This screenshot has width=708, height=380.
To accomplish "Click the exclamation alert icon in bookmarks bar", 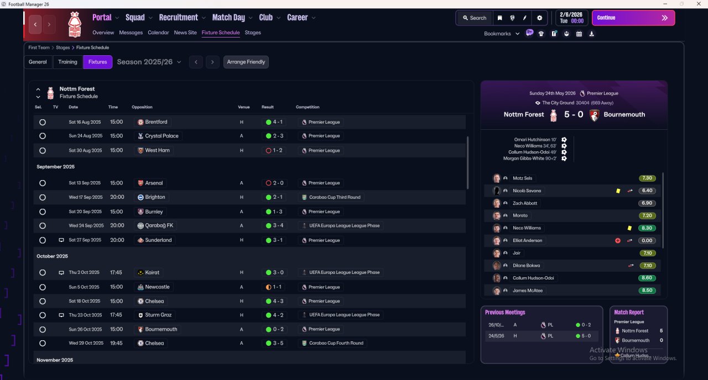I will pos(554,34).
